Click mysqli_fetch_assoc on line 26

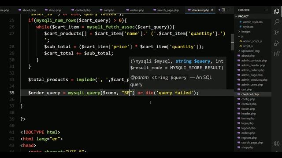point(111,27)
